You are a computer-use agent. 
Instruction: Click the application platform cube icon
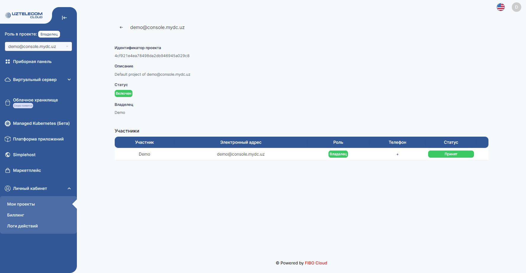coord(8,139)
